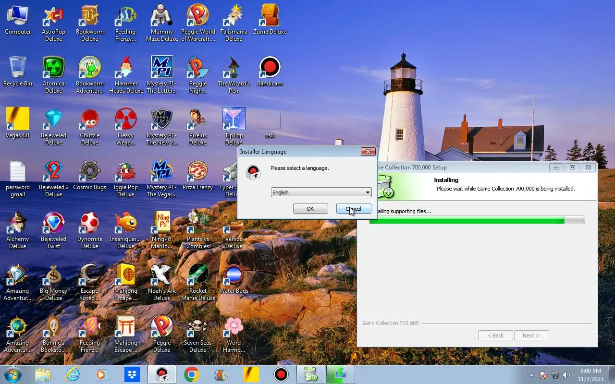This screenshot has height=384, width=615.
Task: Select Zuma Deluxe desktop shortcut
Action: [x=270, y=20]
